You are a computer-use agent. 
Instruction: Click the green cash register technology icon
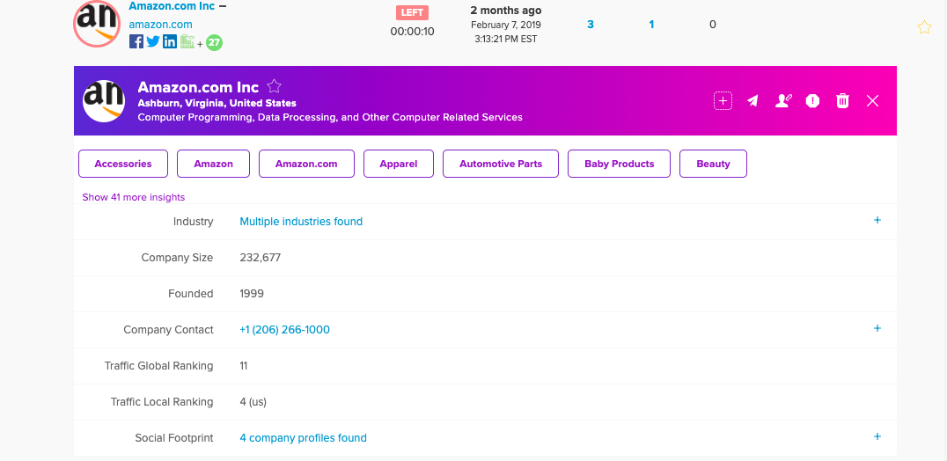point(187,41)
